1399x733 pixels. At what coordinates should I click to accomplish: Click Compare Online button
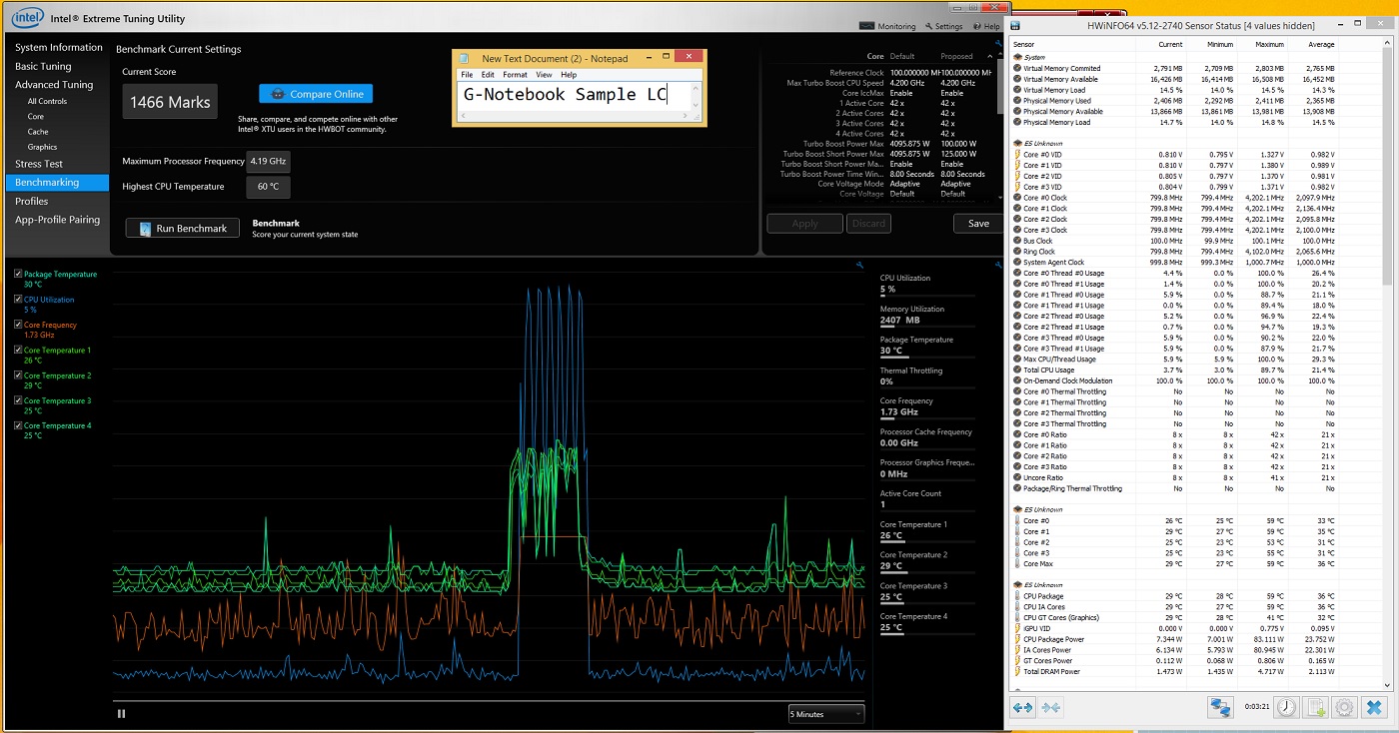click(316, 94)
